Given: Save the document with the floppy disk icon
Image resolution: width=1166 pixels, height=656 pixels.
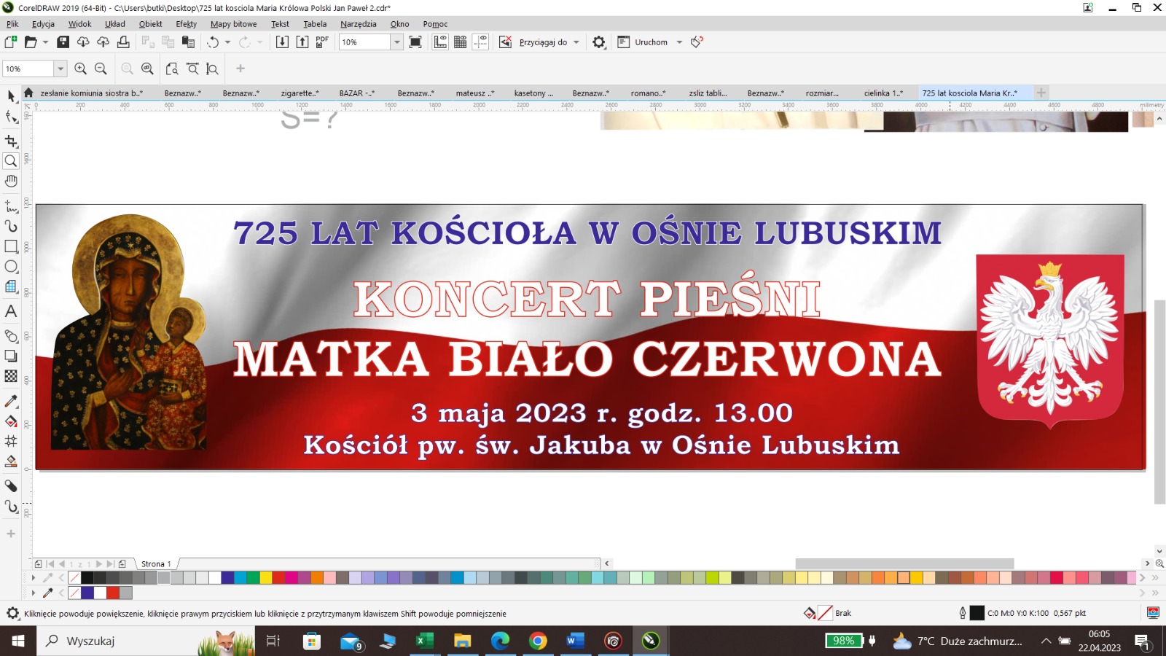Looking at the screenshot, I should 63,42.
